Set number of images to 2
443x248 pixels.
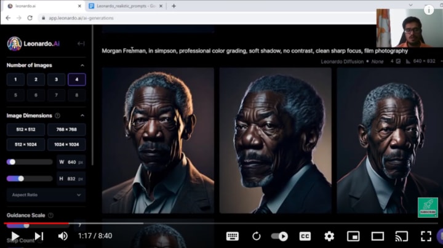point(36,79)
